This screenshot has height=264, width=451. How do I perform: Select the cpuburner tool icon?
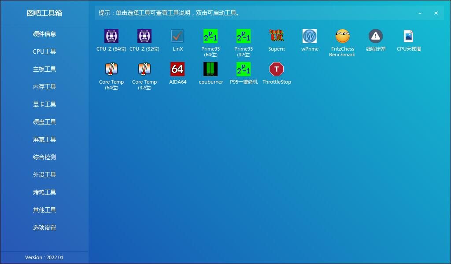point(211,69)
